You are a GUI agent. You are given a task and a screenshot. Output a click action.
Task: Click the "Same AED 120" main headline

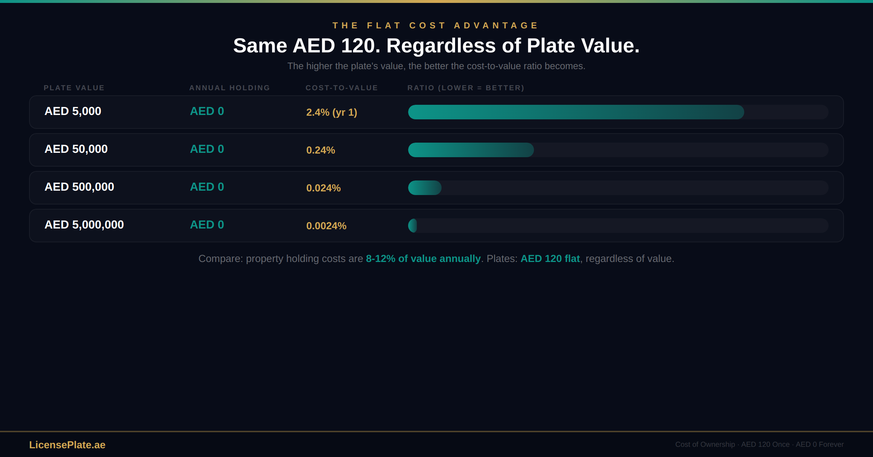pos(436,46)
